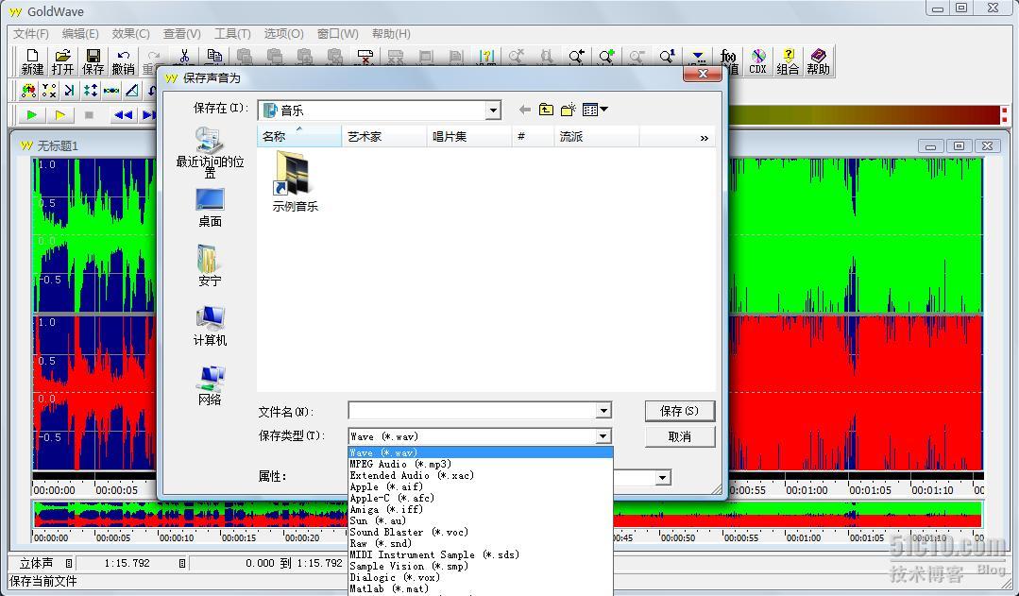Click the 新建 (New) toolbar icon
This screenshot has width=1019, height=596.
pos(32,61)
